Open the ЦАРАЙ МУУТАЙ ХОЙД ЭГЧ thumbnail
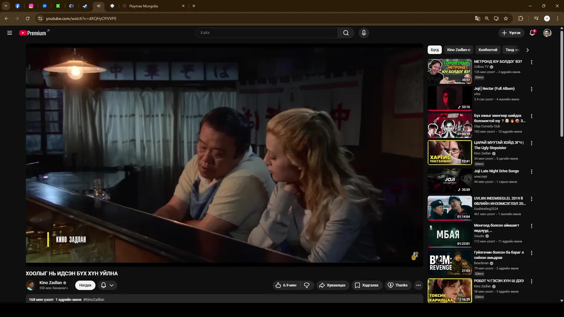Viewport: 564px width, 317px height. point(449,153)
